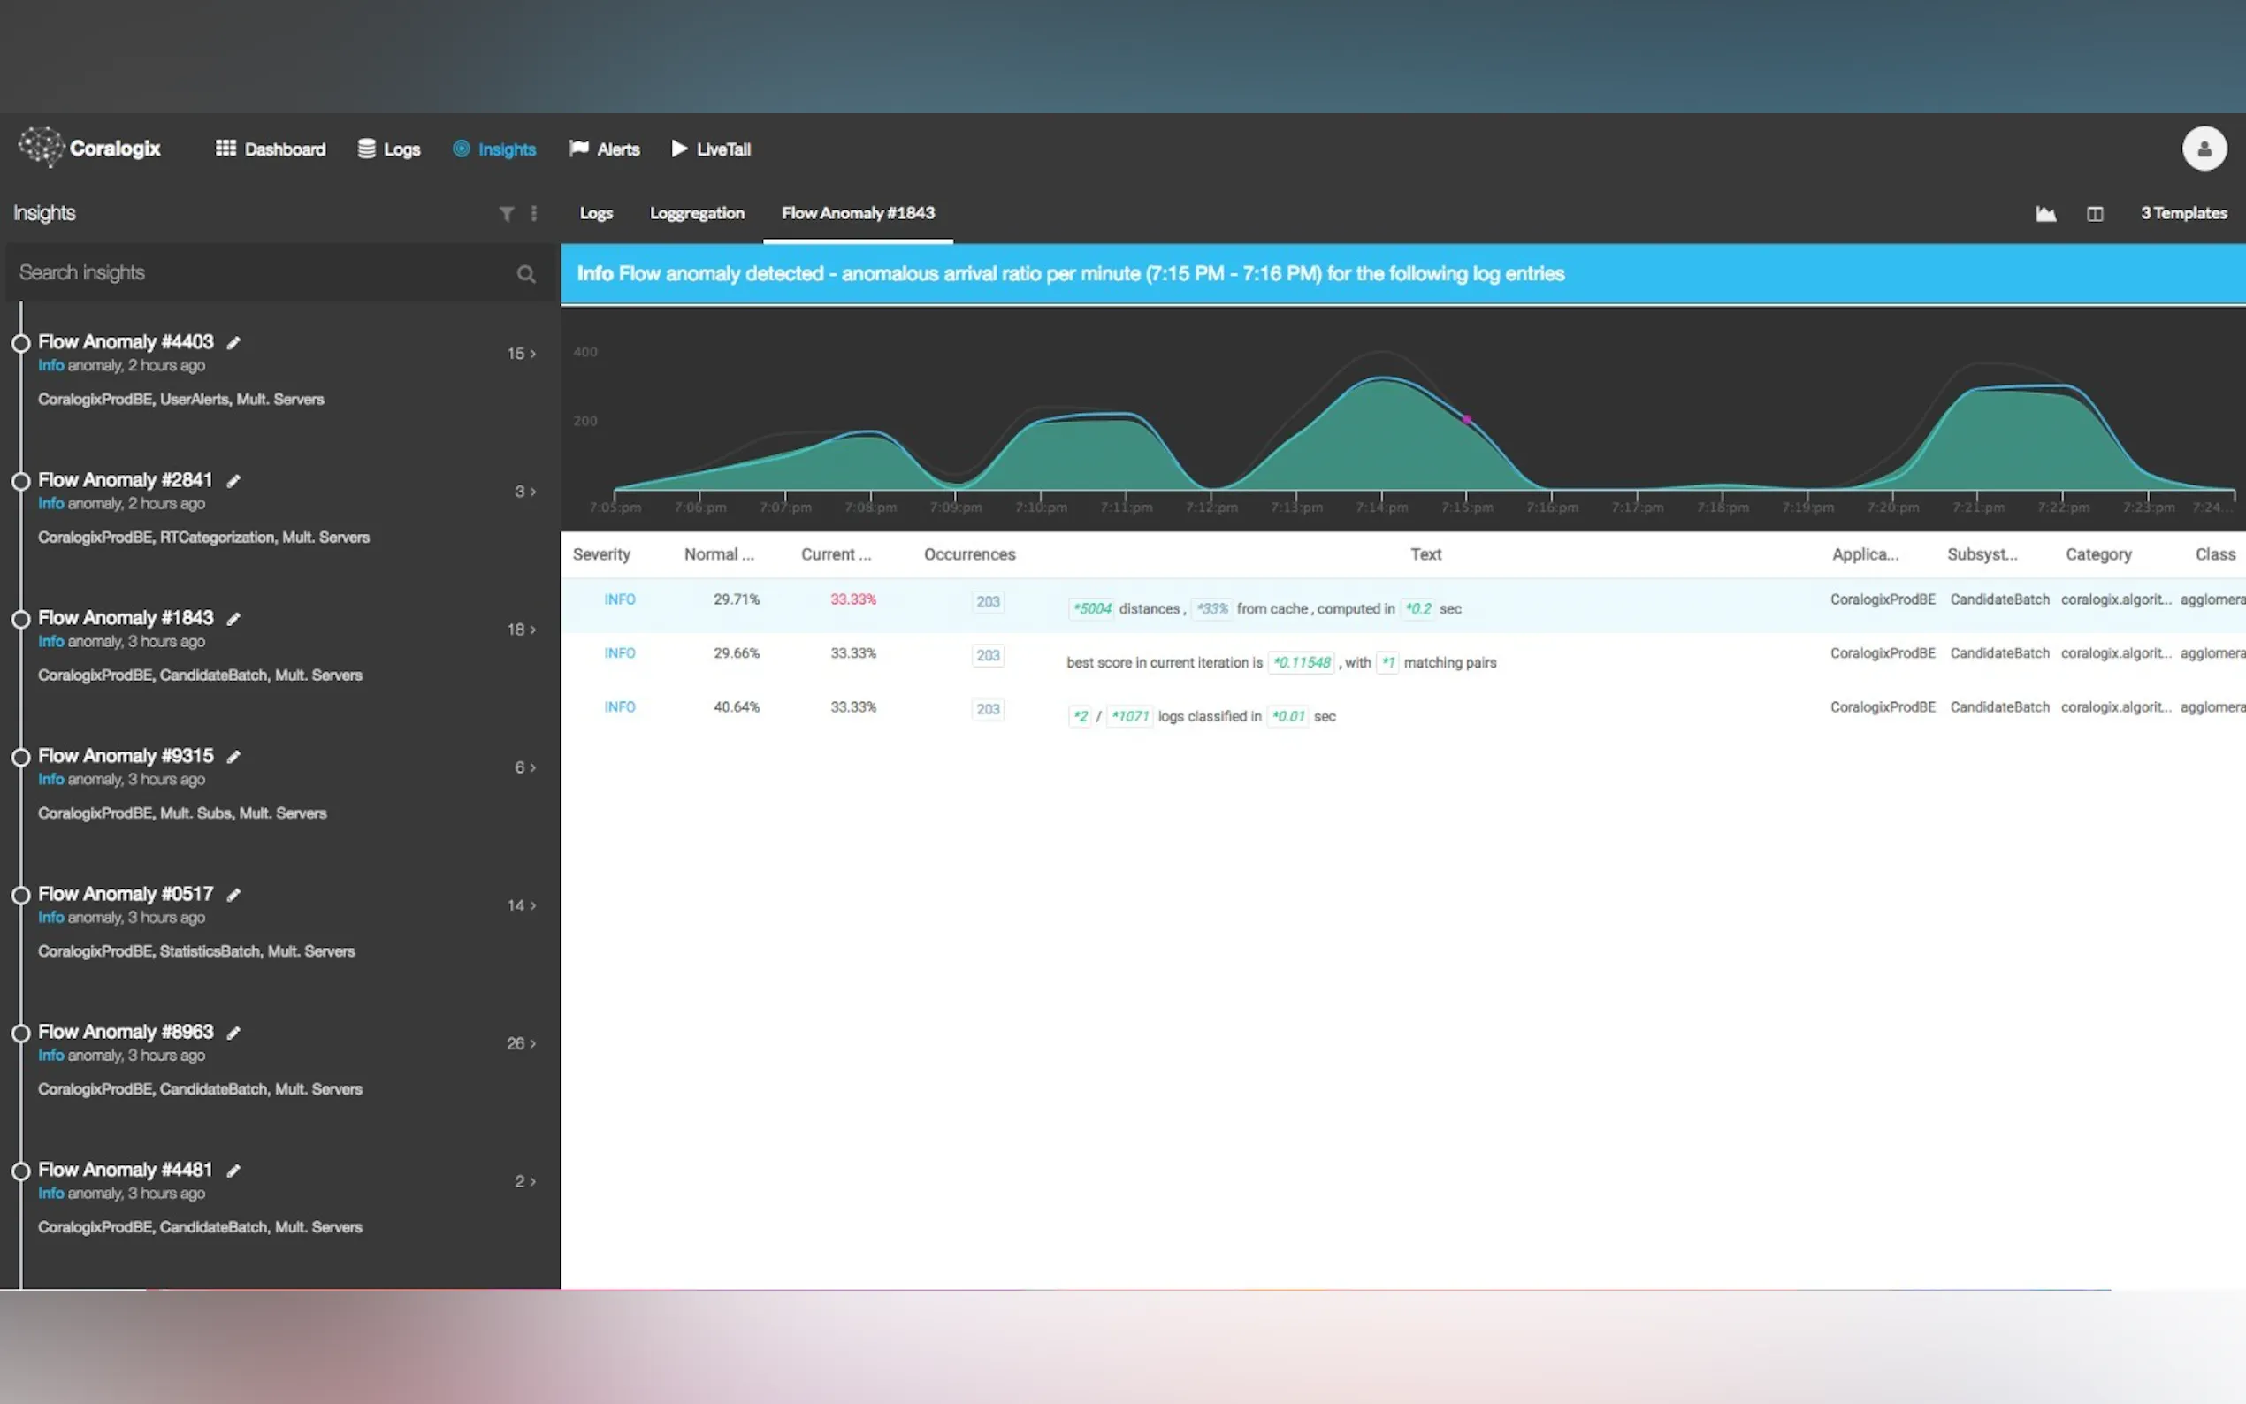Click the insights filter funnel icon
The width and height of the screenshot is (2246, 1404).
[506, 214]
